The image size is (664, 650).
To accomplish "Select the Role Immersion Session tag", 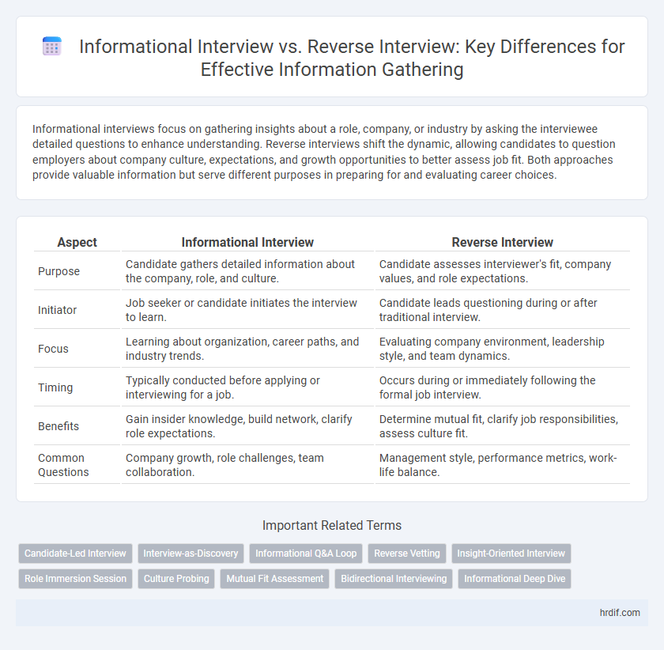I will tap(75, 579).
